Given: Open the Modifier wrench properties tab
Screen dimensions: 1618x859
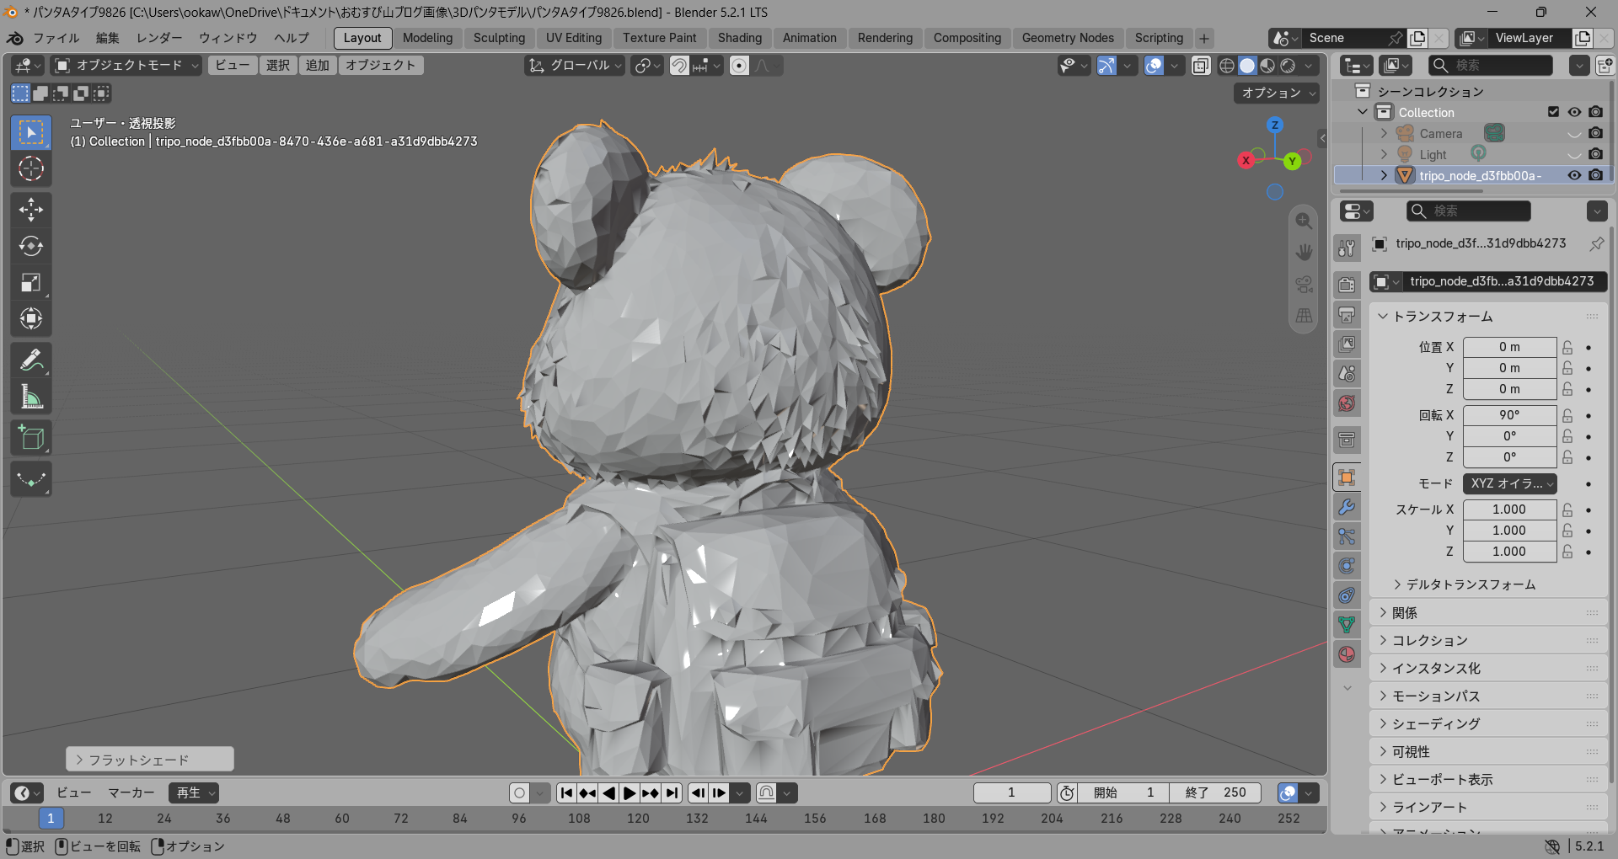Looking at the screenshot, I should click(x=1347, y=507).
